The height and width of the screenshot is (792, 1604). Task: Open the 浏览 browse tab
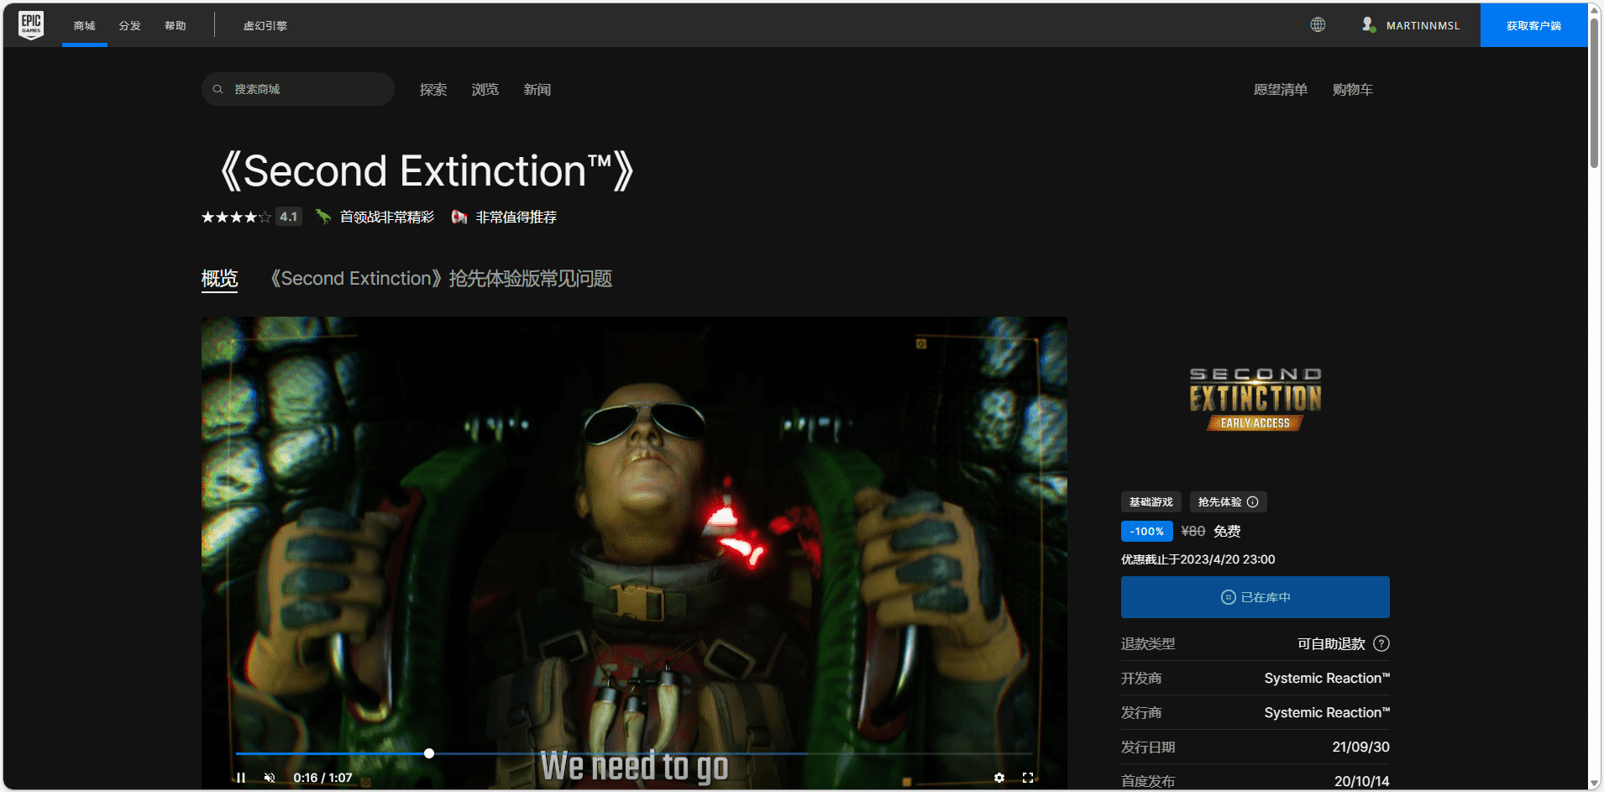pyautogui.click(x=485, y=89)
